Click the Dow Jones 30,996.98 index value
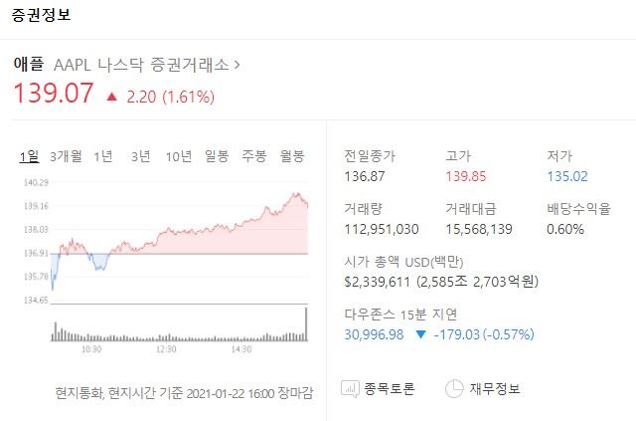 374,334
